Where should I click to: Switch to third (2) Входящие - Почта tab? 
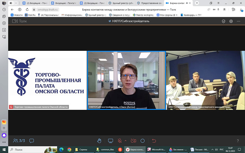92,3
